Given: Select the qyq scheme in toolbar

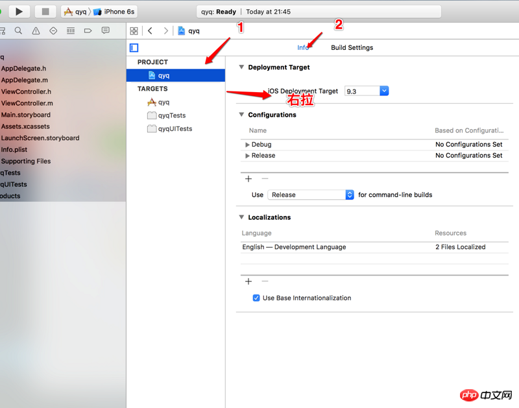Looking at the screenshot, I should (x=75, y=12).
